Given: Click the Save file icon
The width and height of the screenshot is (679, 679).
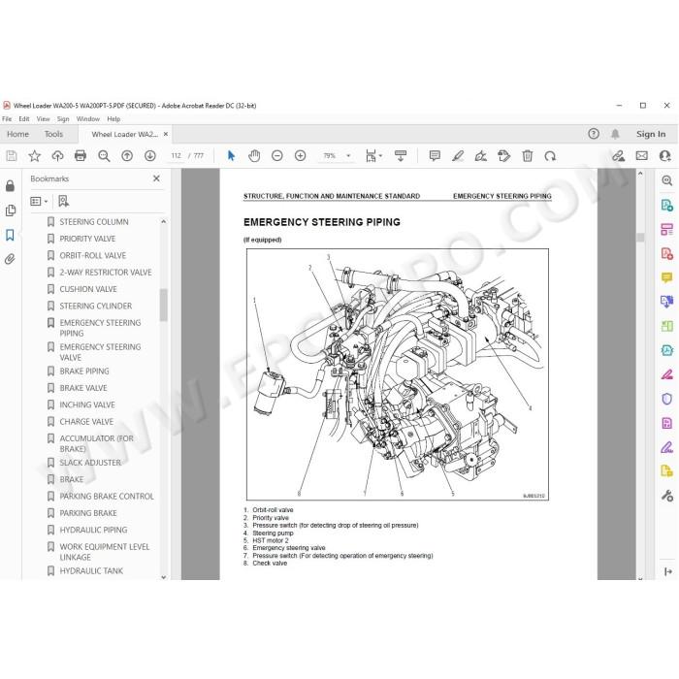Looking at the screenshot, I should (x=12, y=156).
